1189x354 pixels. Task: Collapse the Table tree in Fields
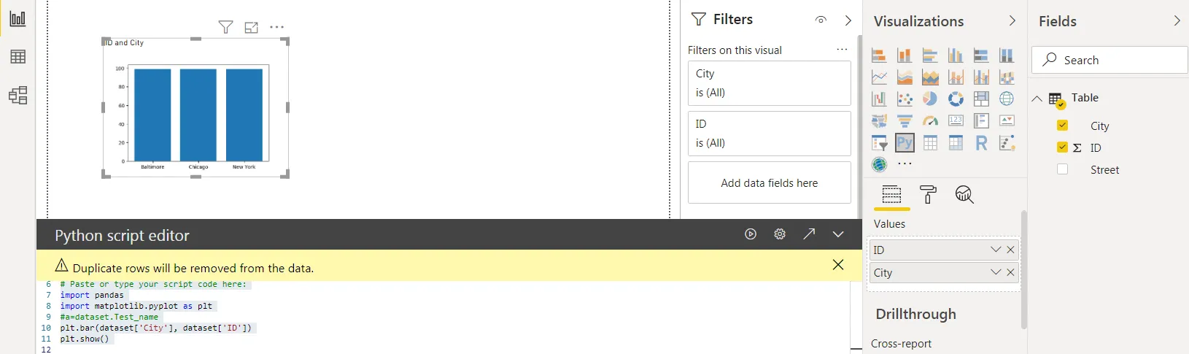click(x=1037, y=99)
